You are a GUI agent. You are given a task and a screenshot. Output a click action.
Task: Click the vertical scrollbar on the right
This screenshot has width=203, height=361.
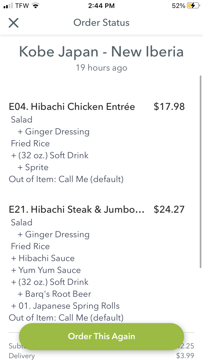pyautogui.click(x=201, y=171)
